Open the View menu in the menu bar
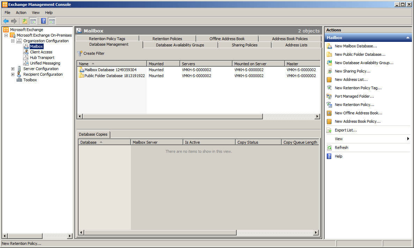 [36, 13]
